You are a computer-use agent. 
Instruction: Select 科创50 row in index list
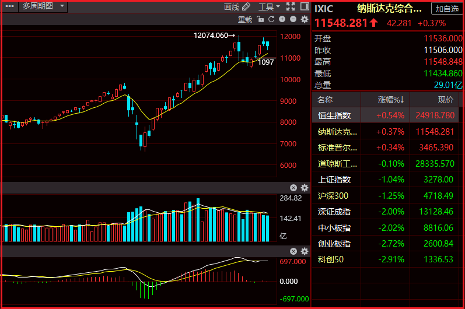tap(331, 259)
